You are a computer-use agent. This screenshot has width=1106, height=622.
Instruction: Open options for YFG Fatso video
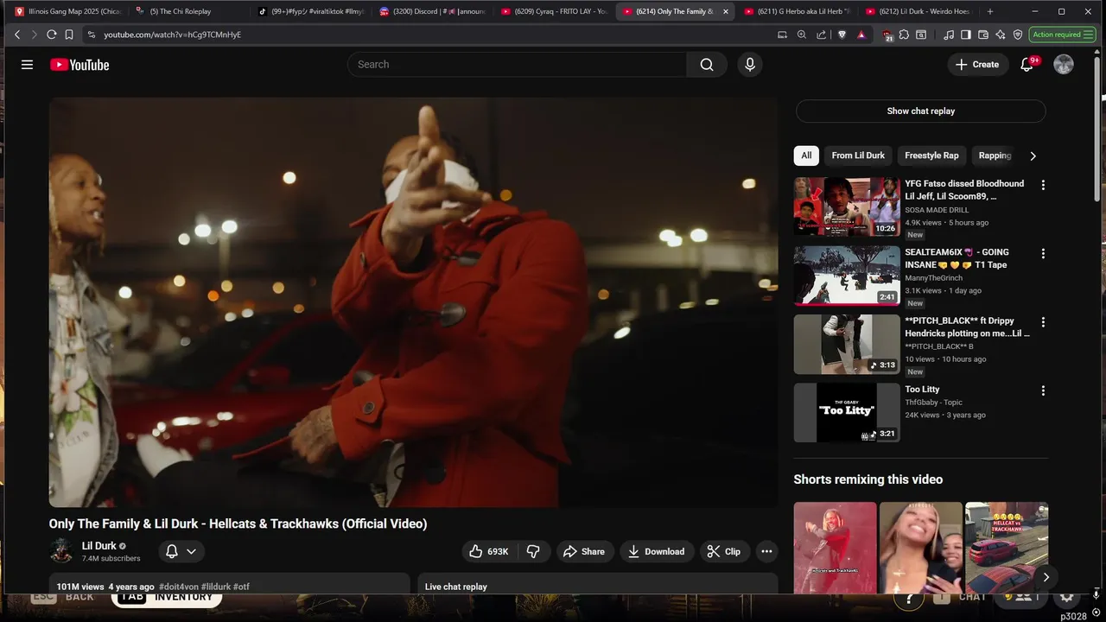pyautogui.click(x=1043, y=185)
